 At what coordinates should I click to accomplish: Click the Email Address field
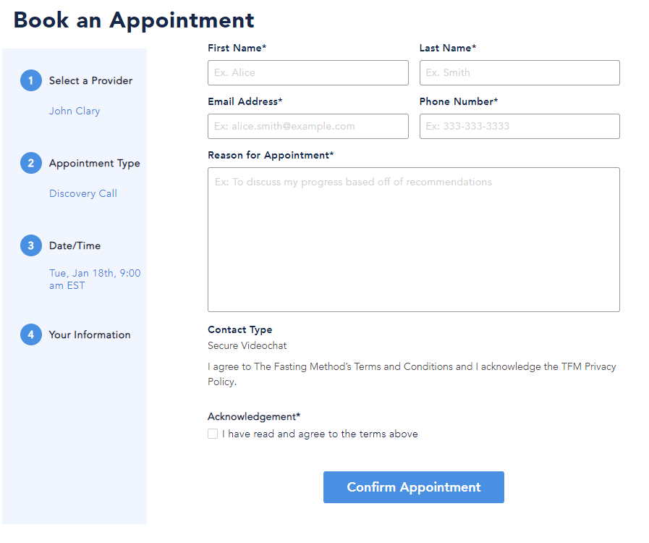pyautogui.click(x=307, y=126)
